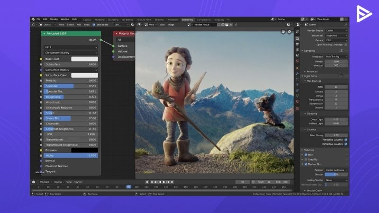The height and width of the screenshot is (213, 379).
Task: Open the World properties globe icon
Action: click(298, 61)
